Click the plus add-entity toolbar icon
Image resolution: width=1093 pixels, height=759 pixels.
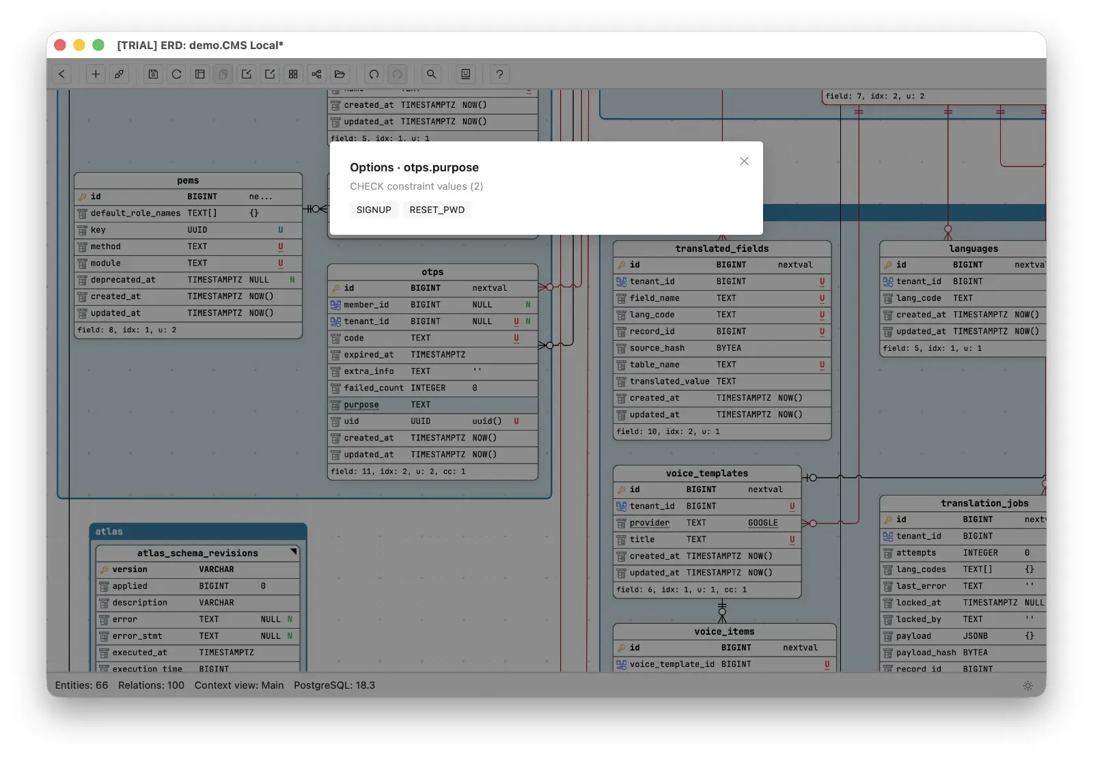(x=96, y=74)
